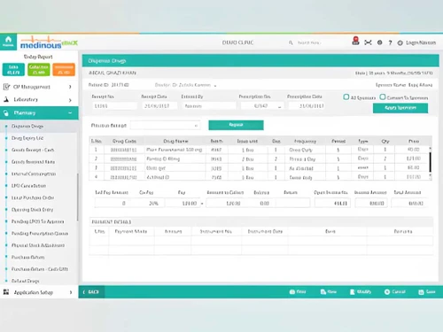Open the Doctor dropdown arrow

(215, 86)
